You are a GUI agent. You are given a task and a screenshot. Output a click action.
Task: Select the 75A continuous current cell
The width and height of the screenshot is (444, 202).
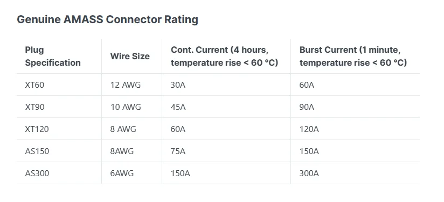tap(178, 151)
